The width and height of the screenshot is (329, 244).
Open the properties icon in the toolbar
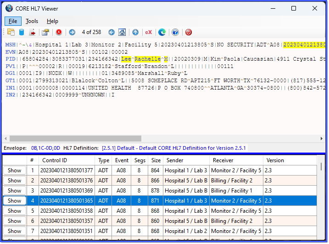pyautogui.click(x=45, y=32)
